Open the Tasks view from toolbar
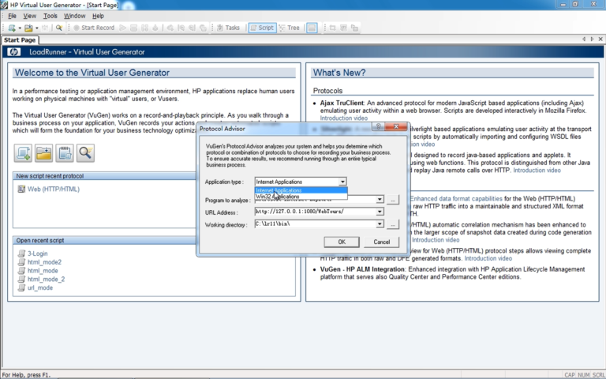 point(228,28)
